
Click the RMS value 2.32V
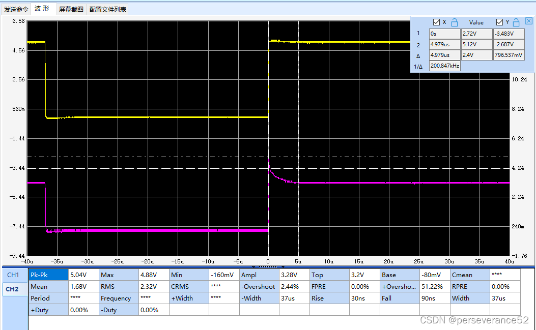[154, 286]
